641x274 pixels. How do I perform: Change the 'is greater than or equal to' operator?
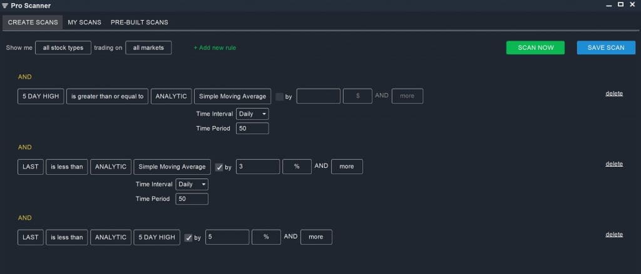[x=108, y=96]
